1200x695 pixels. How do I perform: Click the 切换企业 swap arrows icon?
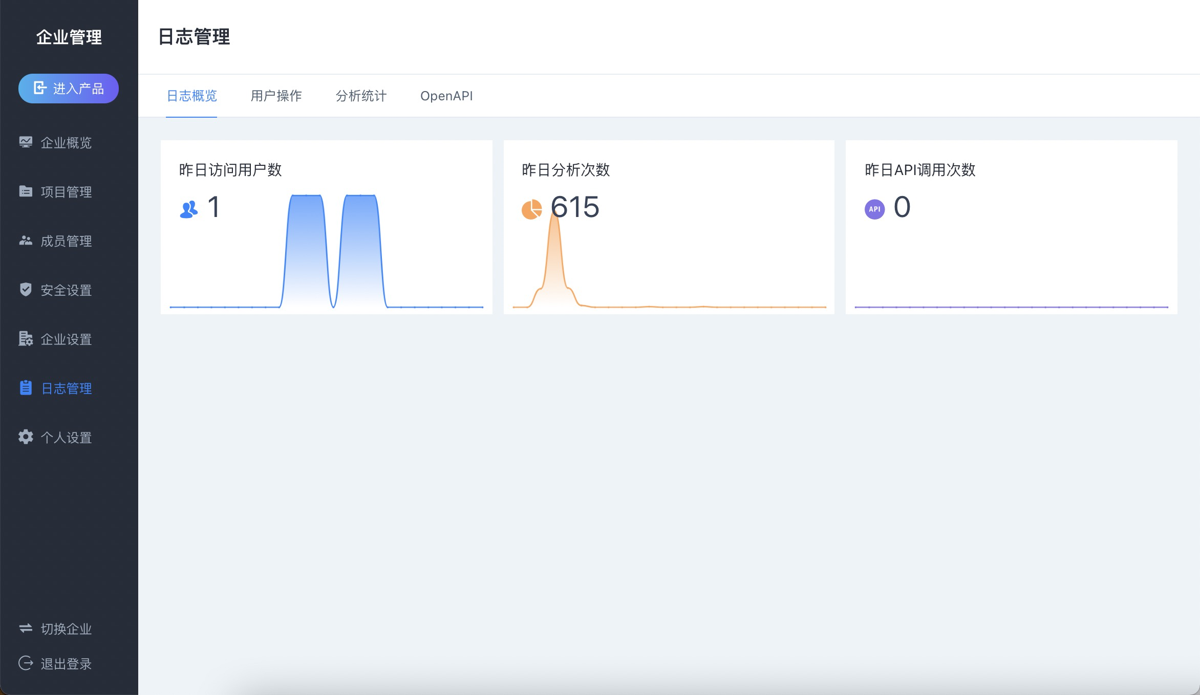[26, 628]
